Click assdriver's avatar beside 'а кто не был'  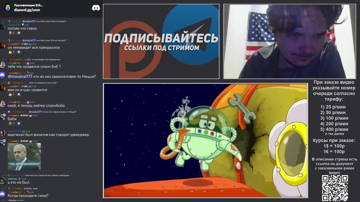[x=2, y=181]
